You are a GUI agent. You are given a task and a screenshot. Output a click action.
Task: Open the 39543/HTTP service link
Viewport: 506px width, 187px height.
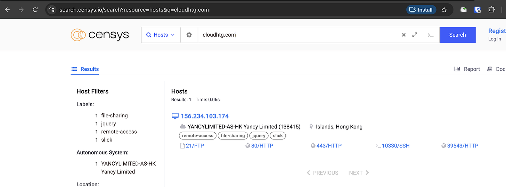click(460, 146)
